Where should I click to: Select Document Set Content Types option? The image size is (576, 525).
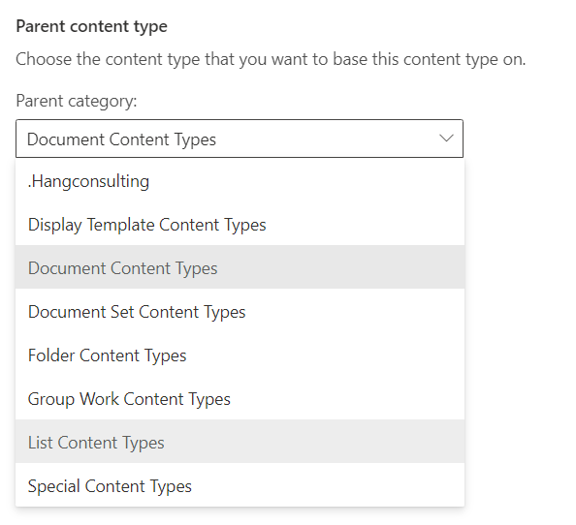240,312
